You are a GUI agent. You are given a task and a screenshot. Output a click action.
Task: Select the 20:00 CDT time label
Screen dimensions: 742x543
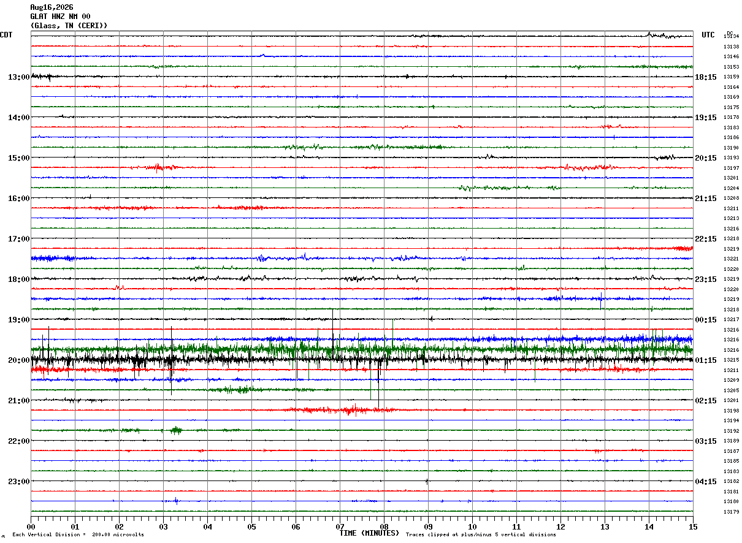click(x=18, y=360)
